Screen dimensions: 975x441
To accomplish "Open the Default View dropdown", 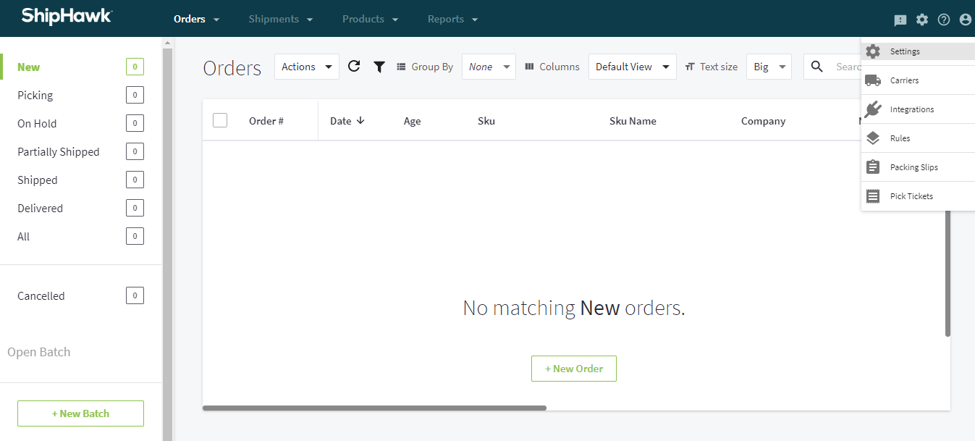I will tap(632, 66).
